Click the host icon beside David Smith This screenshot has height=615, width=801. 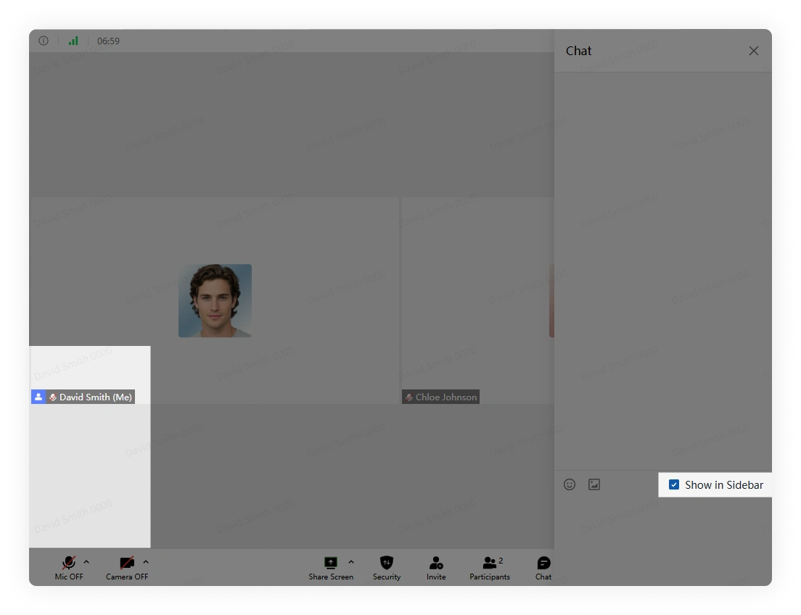[x=38, y=397]
